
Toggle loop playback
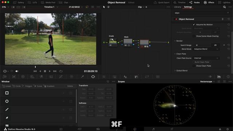[61, 71]
